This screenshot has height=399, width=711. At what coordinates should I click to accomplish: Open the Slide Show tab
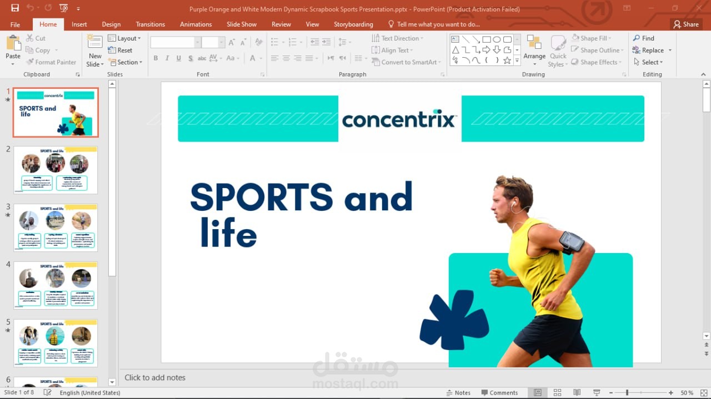coord(242,24)
